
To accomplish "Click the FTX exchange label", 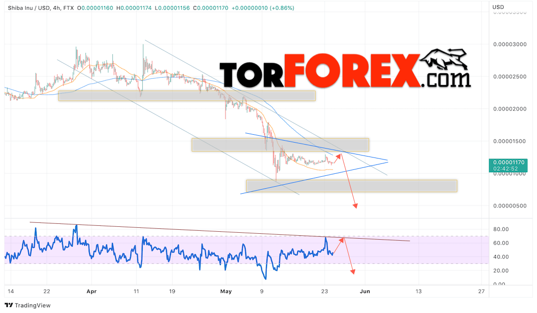I will click(68, 8).
